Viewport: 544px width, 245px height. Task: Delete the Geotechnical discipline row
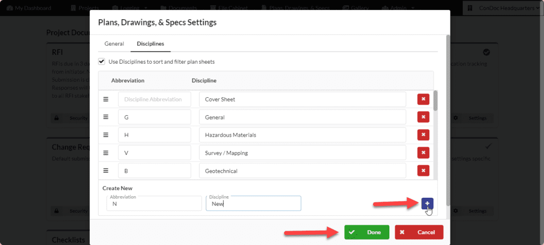tap(423, 171)
